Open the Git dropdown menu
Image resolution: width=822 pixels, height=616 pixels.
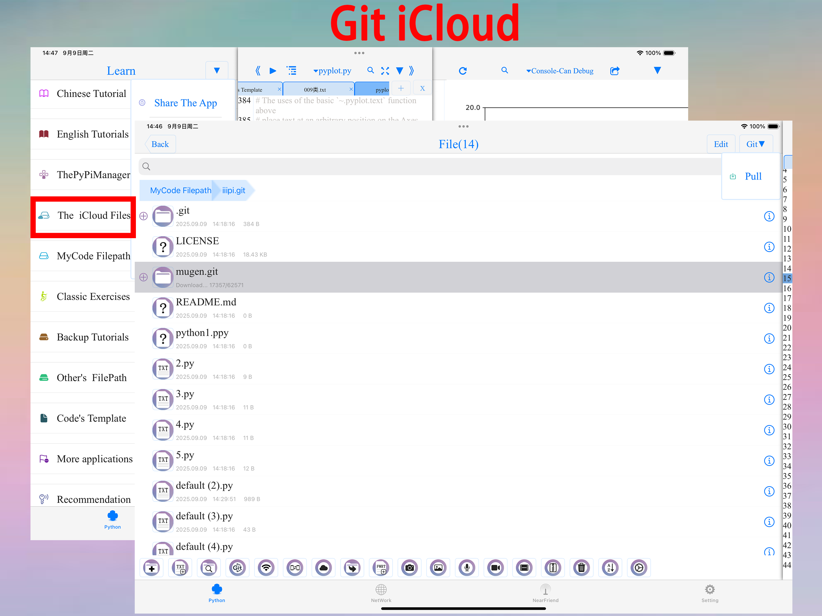coord(755,144)
